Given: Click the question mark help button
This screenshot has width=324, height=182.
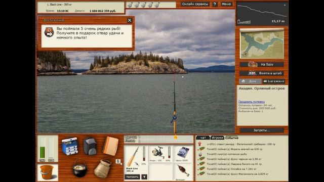Looking at the screenshot, I should [215, 4].
